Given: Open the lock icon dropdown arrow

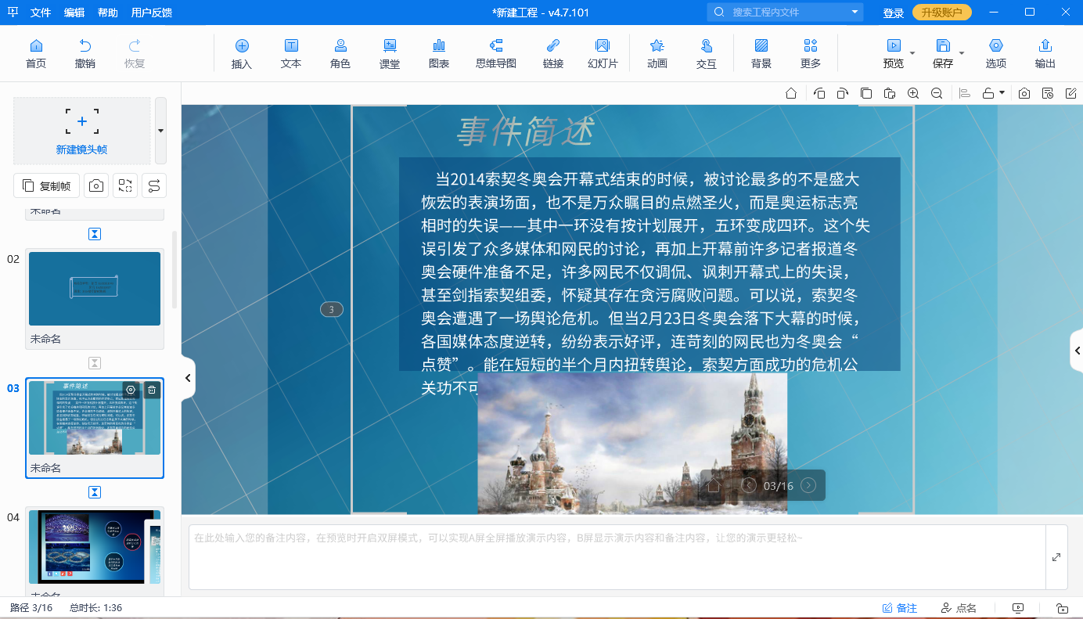Looking at the screenshot, I should (1002, 93).
